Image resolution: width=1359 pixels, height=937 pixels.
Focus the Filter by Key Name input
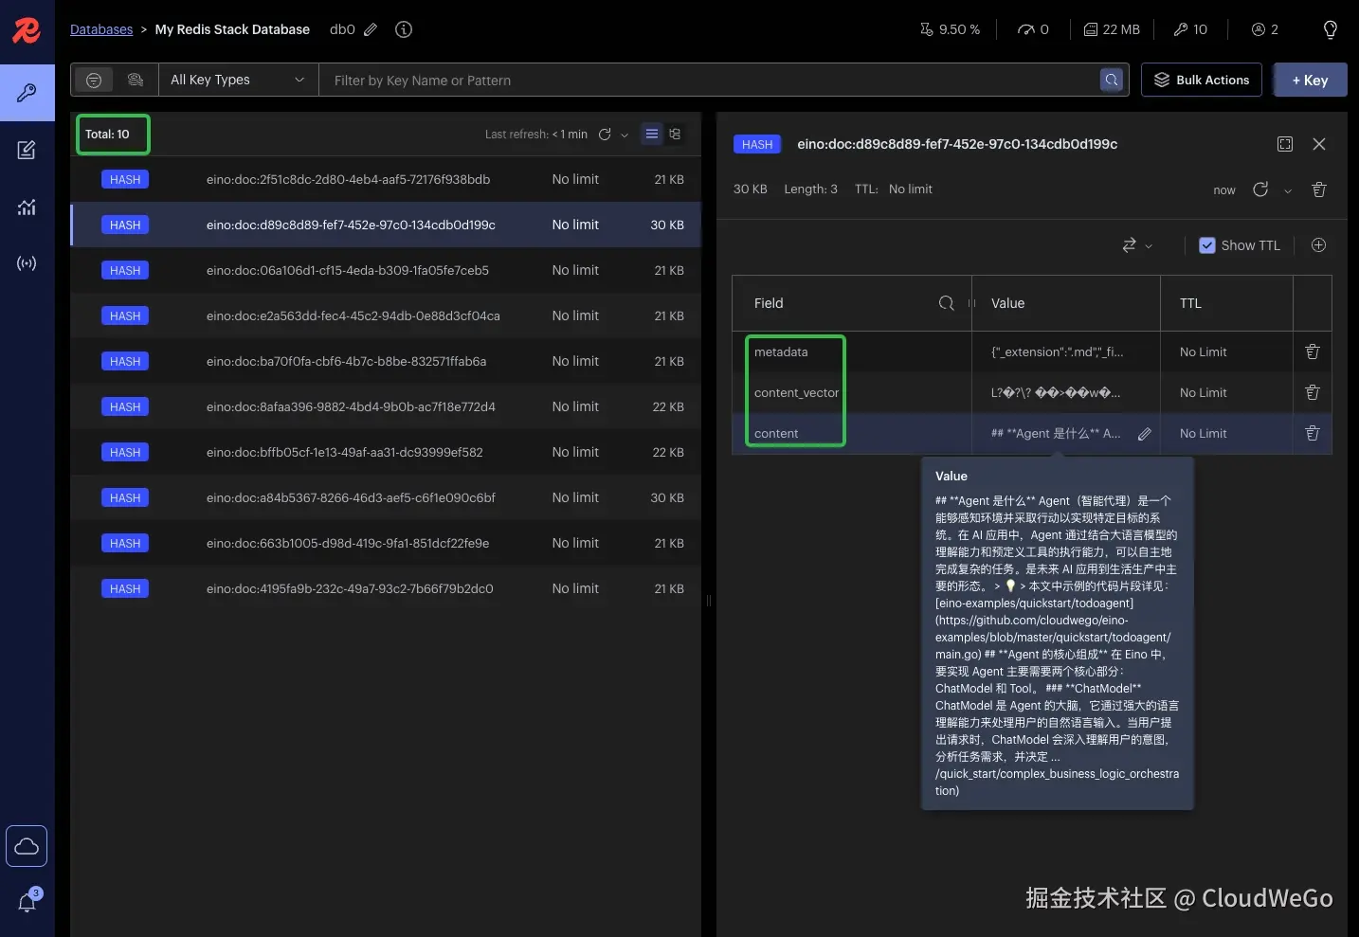tap(711, 81)
